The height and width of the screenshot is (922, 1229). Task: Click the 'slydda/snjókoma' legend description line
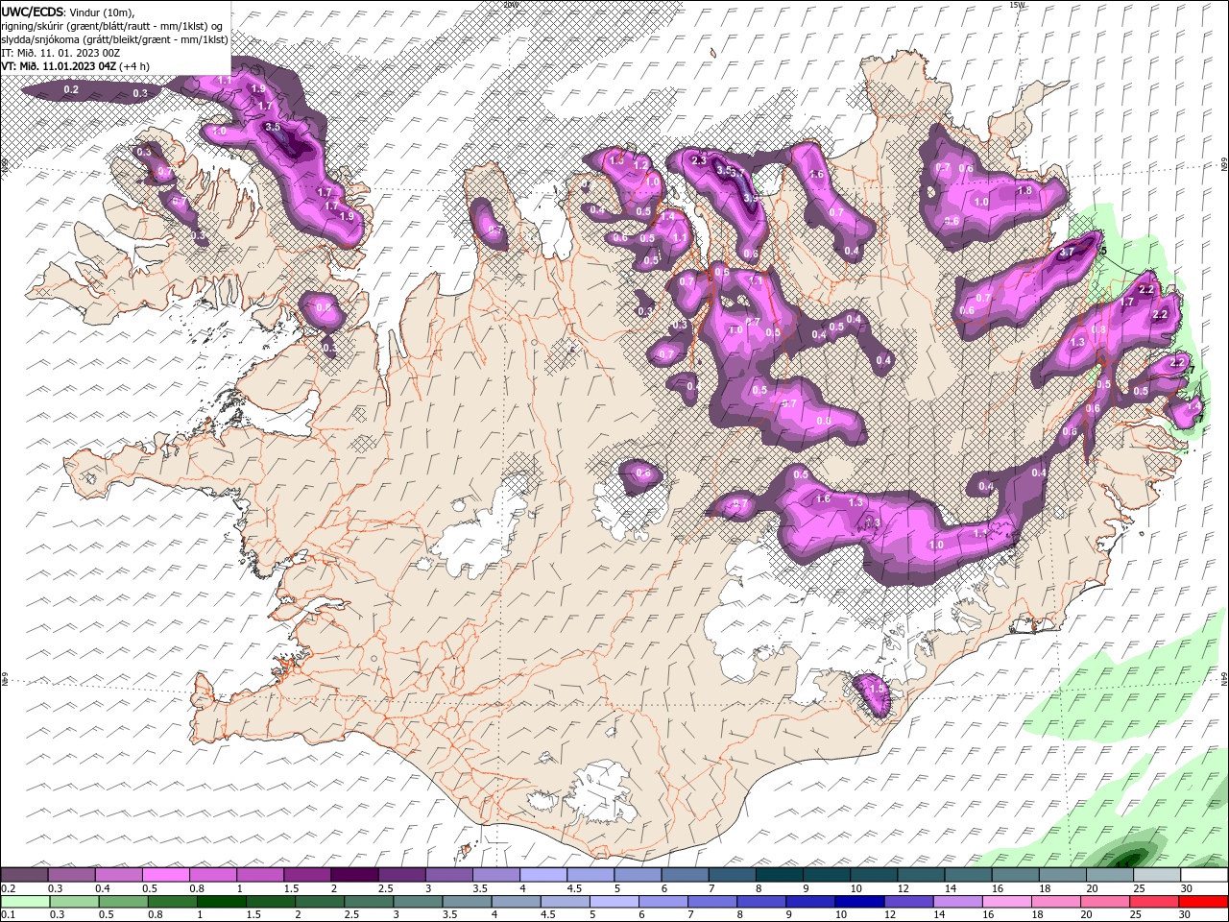[x=114, y=38]
